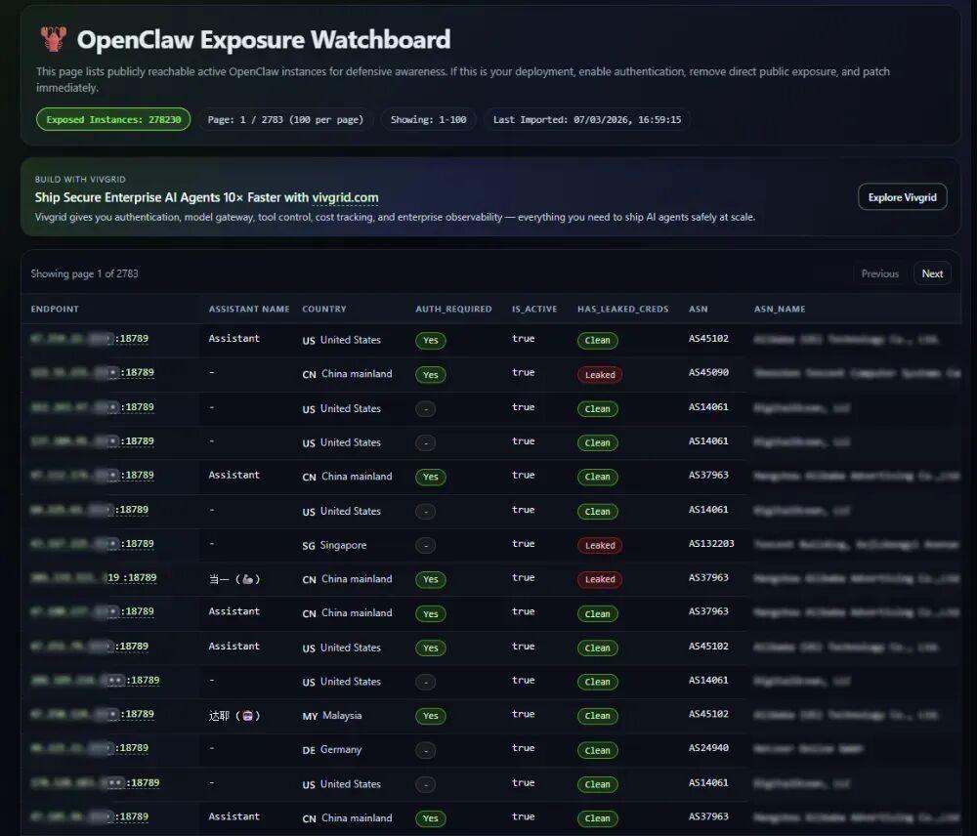Image resolution: width=977 pixels, height=836 pixels.
Task: Click the Exposed Instances: 278230 badge
Action: [113, 120]
